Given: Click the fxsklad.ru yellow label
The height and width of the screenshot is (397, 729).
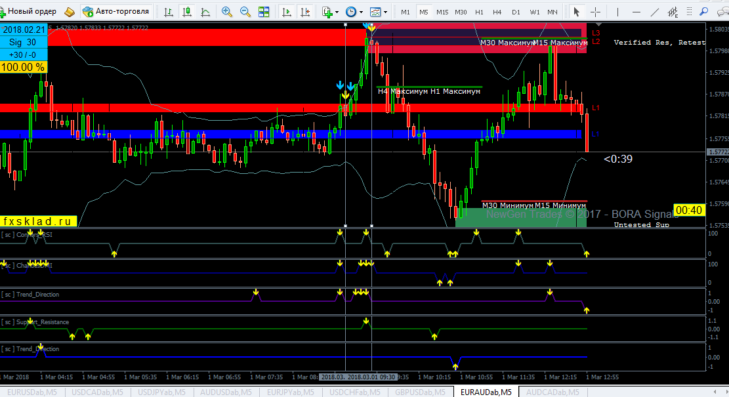Looking at the screenshot, I should click(38, 221).
